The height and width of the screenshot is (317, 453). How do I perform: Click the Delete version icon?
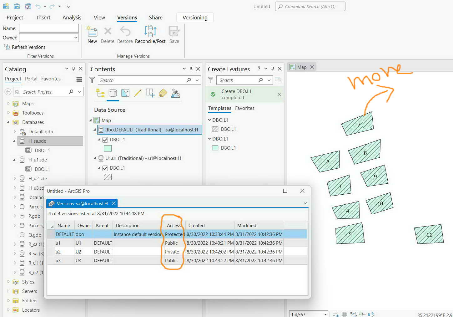point(108,31)
